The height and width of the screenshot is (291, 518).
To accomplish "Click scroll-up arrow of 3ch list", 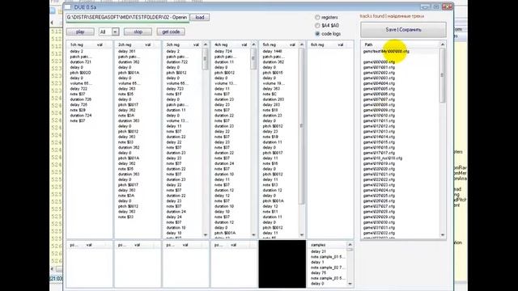I will click(x=206, y=44).
